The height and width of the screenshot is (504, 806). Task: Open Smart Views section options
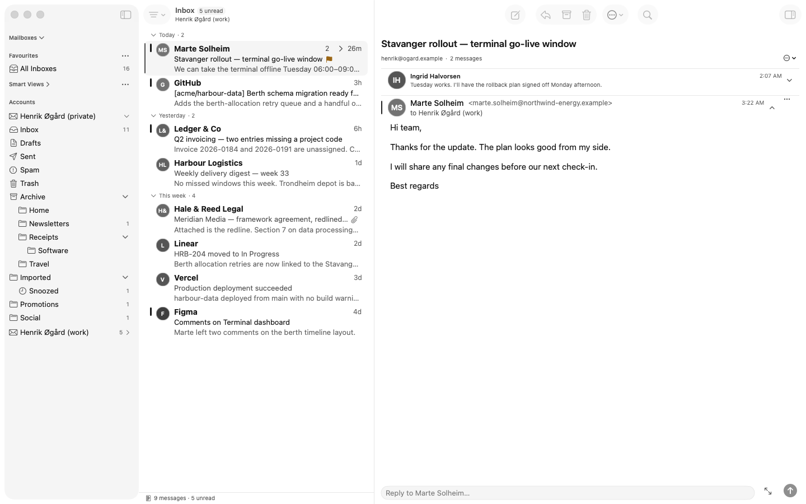click(x=125, y=84)
